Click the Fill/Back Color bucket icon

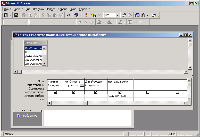(x=99, y=22)
